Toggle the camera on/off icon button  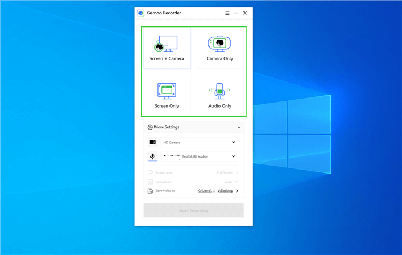pos(153,142)
